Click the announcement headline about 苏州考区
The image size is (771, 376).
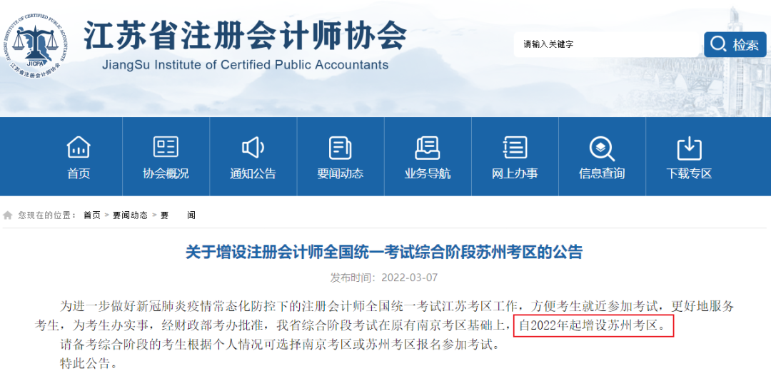pyautogui.click(x=384, y=252)
